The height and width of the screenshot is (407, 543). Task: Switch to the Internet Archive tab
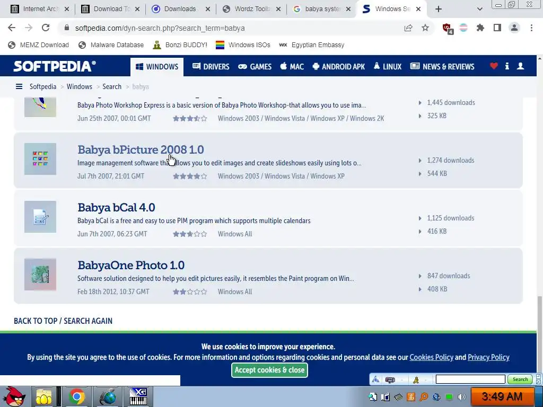(x=39, y=9)
